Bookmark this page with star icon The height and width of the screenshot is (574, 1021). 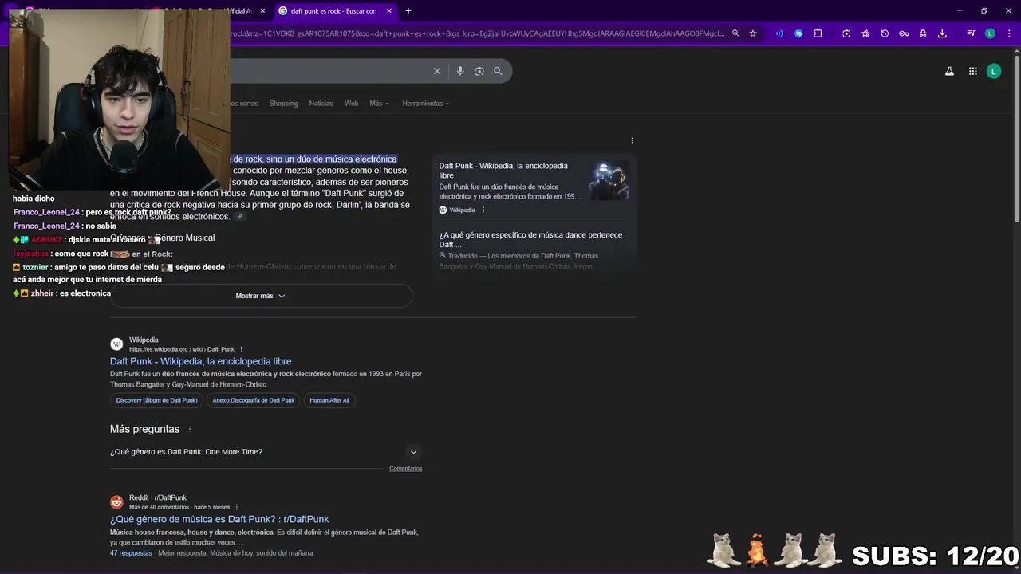pos(752,33)
